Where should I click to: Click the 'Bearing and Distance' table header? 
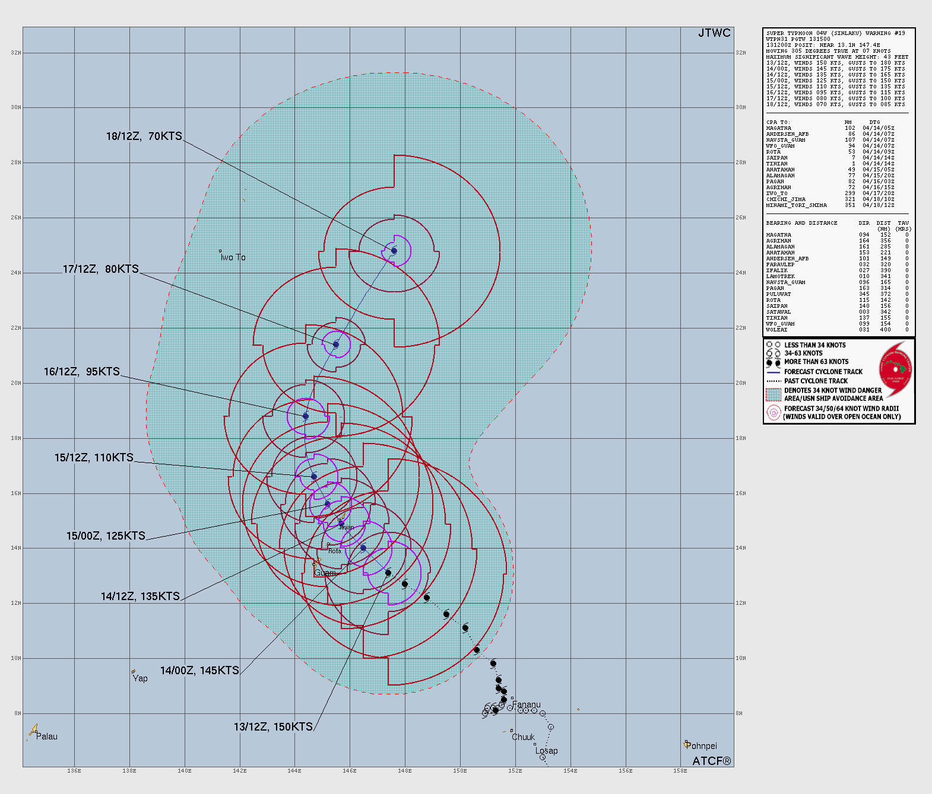pos(801,223)
